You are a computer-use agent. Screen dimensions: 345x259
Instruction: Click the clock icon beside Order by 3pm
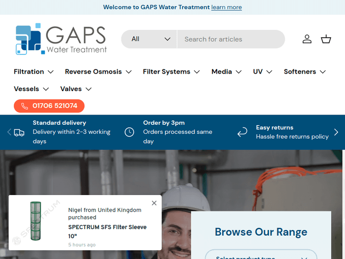(x=129, y=132)
